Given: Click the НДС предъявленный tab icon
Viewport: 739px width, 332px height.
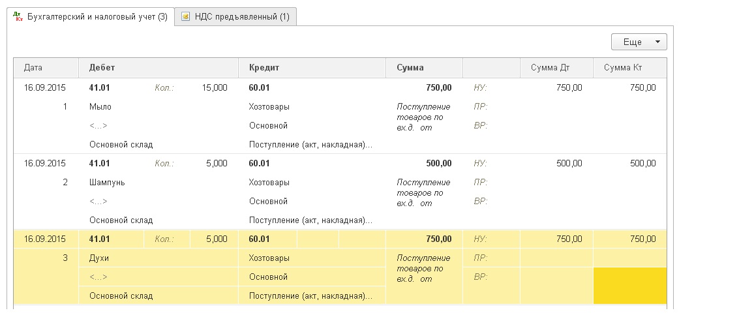Looking at the screenshot, I should pyautogui.click(x=186, y=17).
